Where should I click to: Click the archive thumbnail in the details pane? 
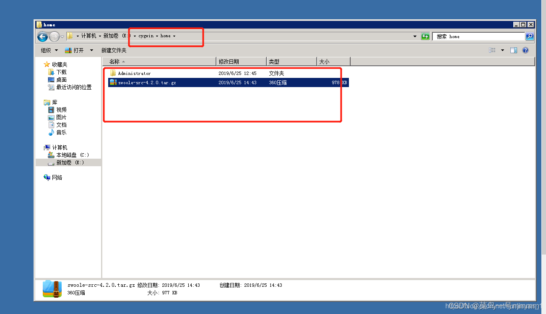click(51, 288)
